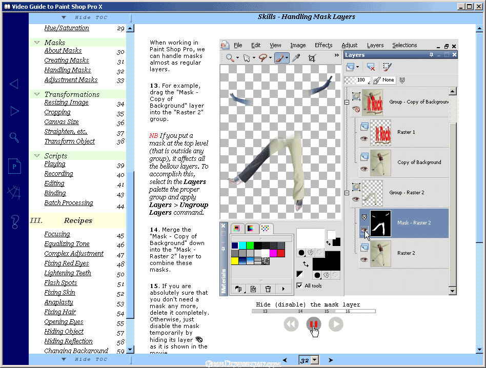Click the New Layer icon in Layers palette
Image resolution: width=486 pixels, height=368 pixels.
(x=350, y=67)
